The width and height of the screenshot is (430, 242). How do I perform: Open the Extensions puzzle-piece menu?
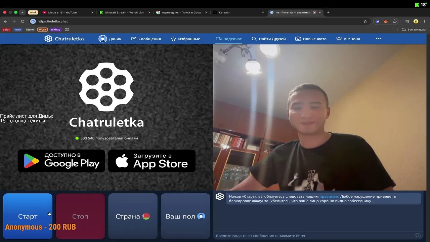pos(394,21)
